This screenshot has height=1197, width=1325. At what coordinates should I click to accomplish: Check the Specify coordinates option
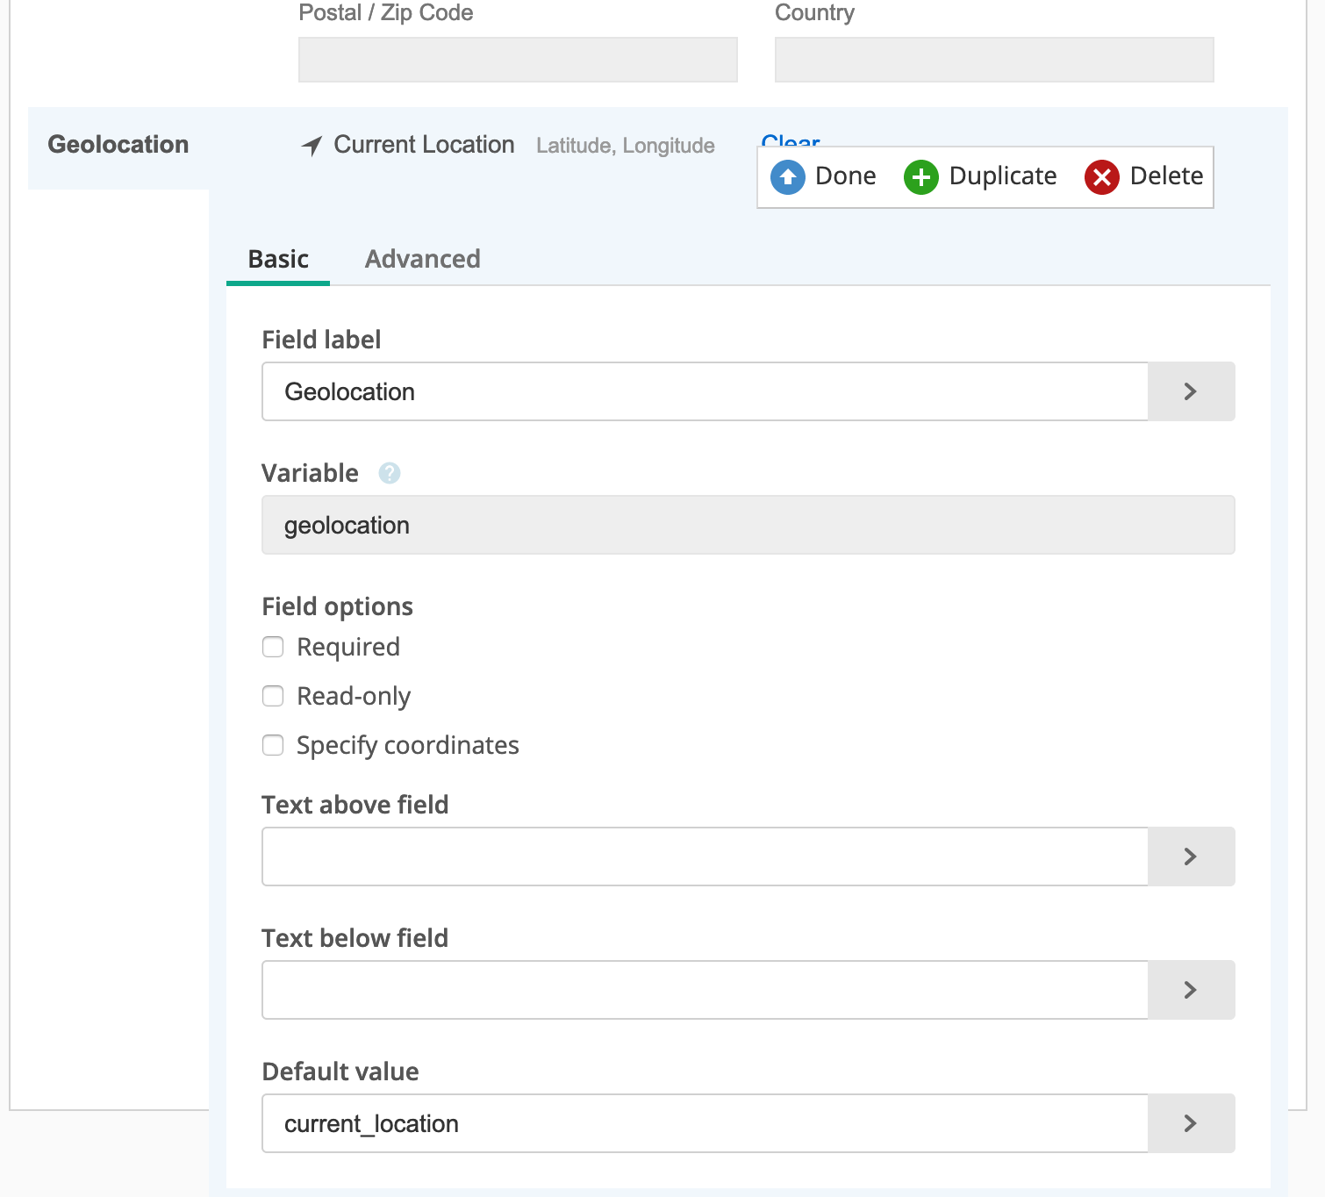274,746
